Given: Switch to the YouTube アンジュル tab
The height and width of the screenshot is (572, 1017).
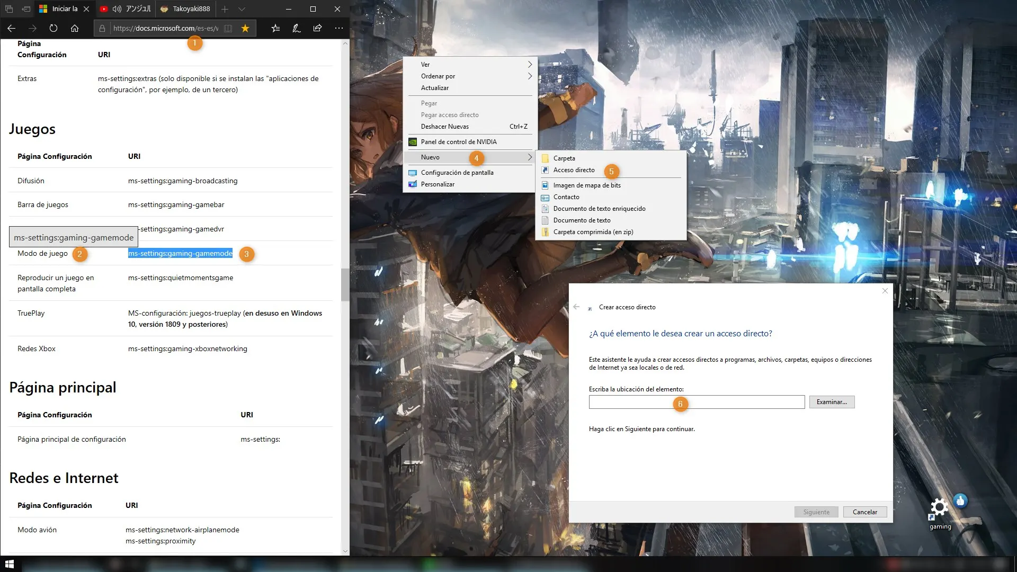Looking at the screenshot, I should [x=126, y=9].
